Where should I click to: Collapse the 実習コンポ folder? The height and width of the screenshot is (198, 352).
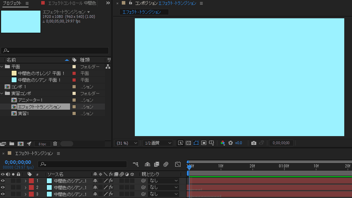[x=2, y=93]
